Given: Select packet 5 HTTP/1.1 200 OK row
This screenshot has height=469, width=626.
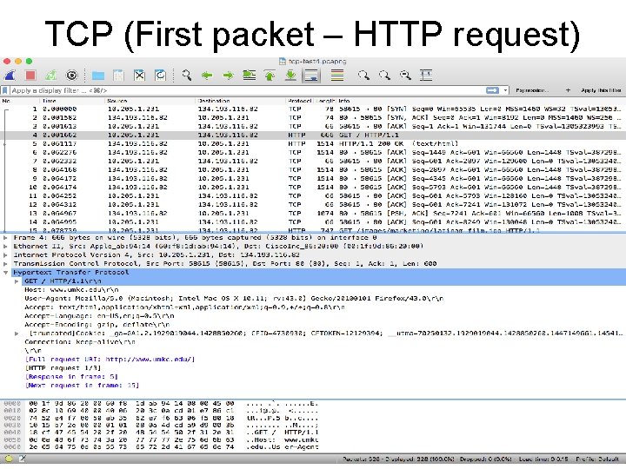Looking at the screenshot, I should point(313,143).
